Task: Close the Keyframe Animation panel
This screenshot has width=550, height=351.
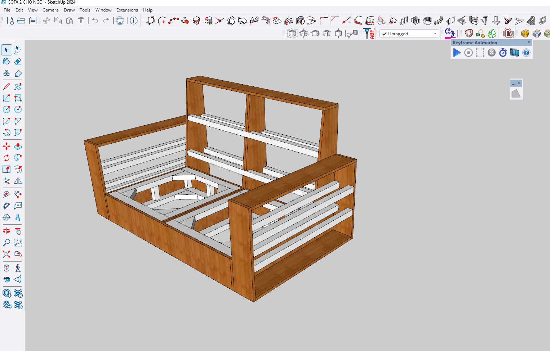Action: click(529, 42)
